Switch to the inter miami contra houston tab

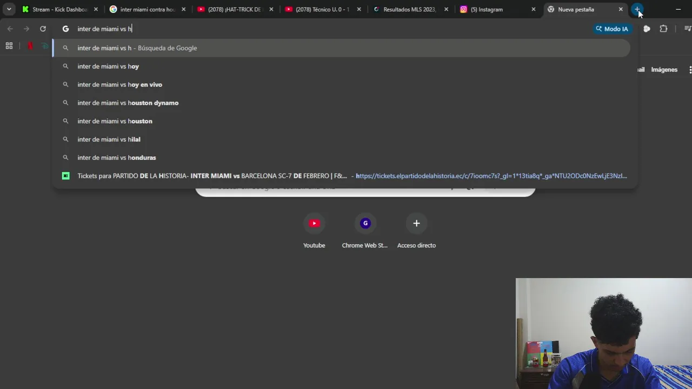(x=147, y=9)
